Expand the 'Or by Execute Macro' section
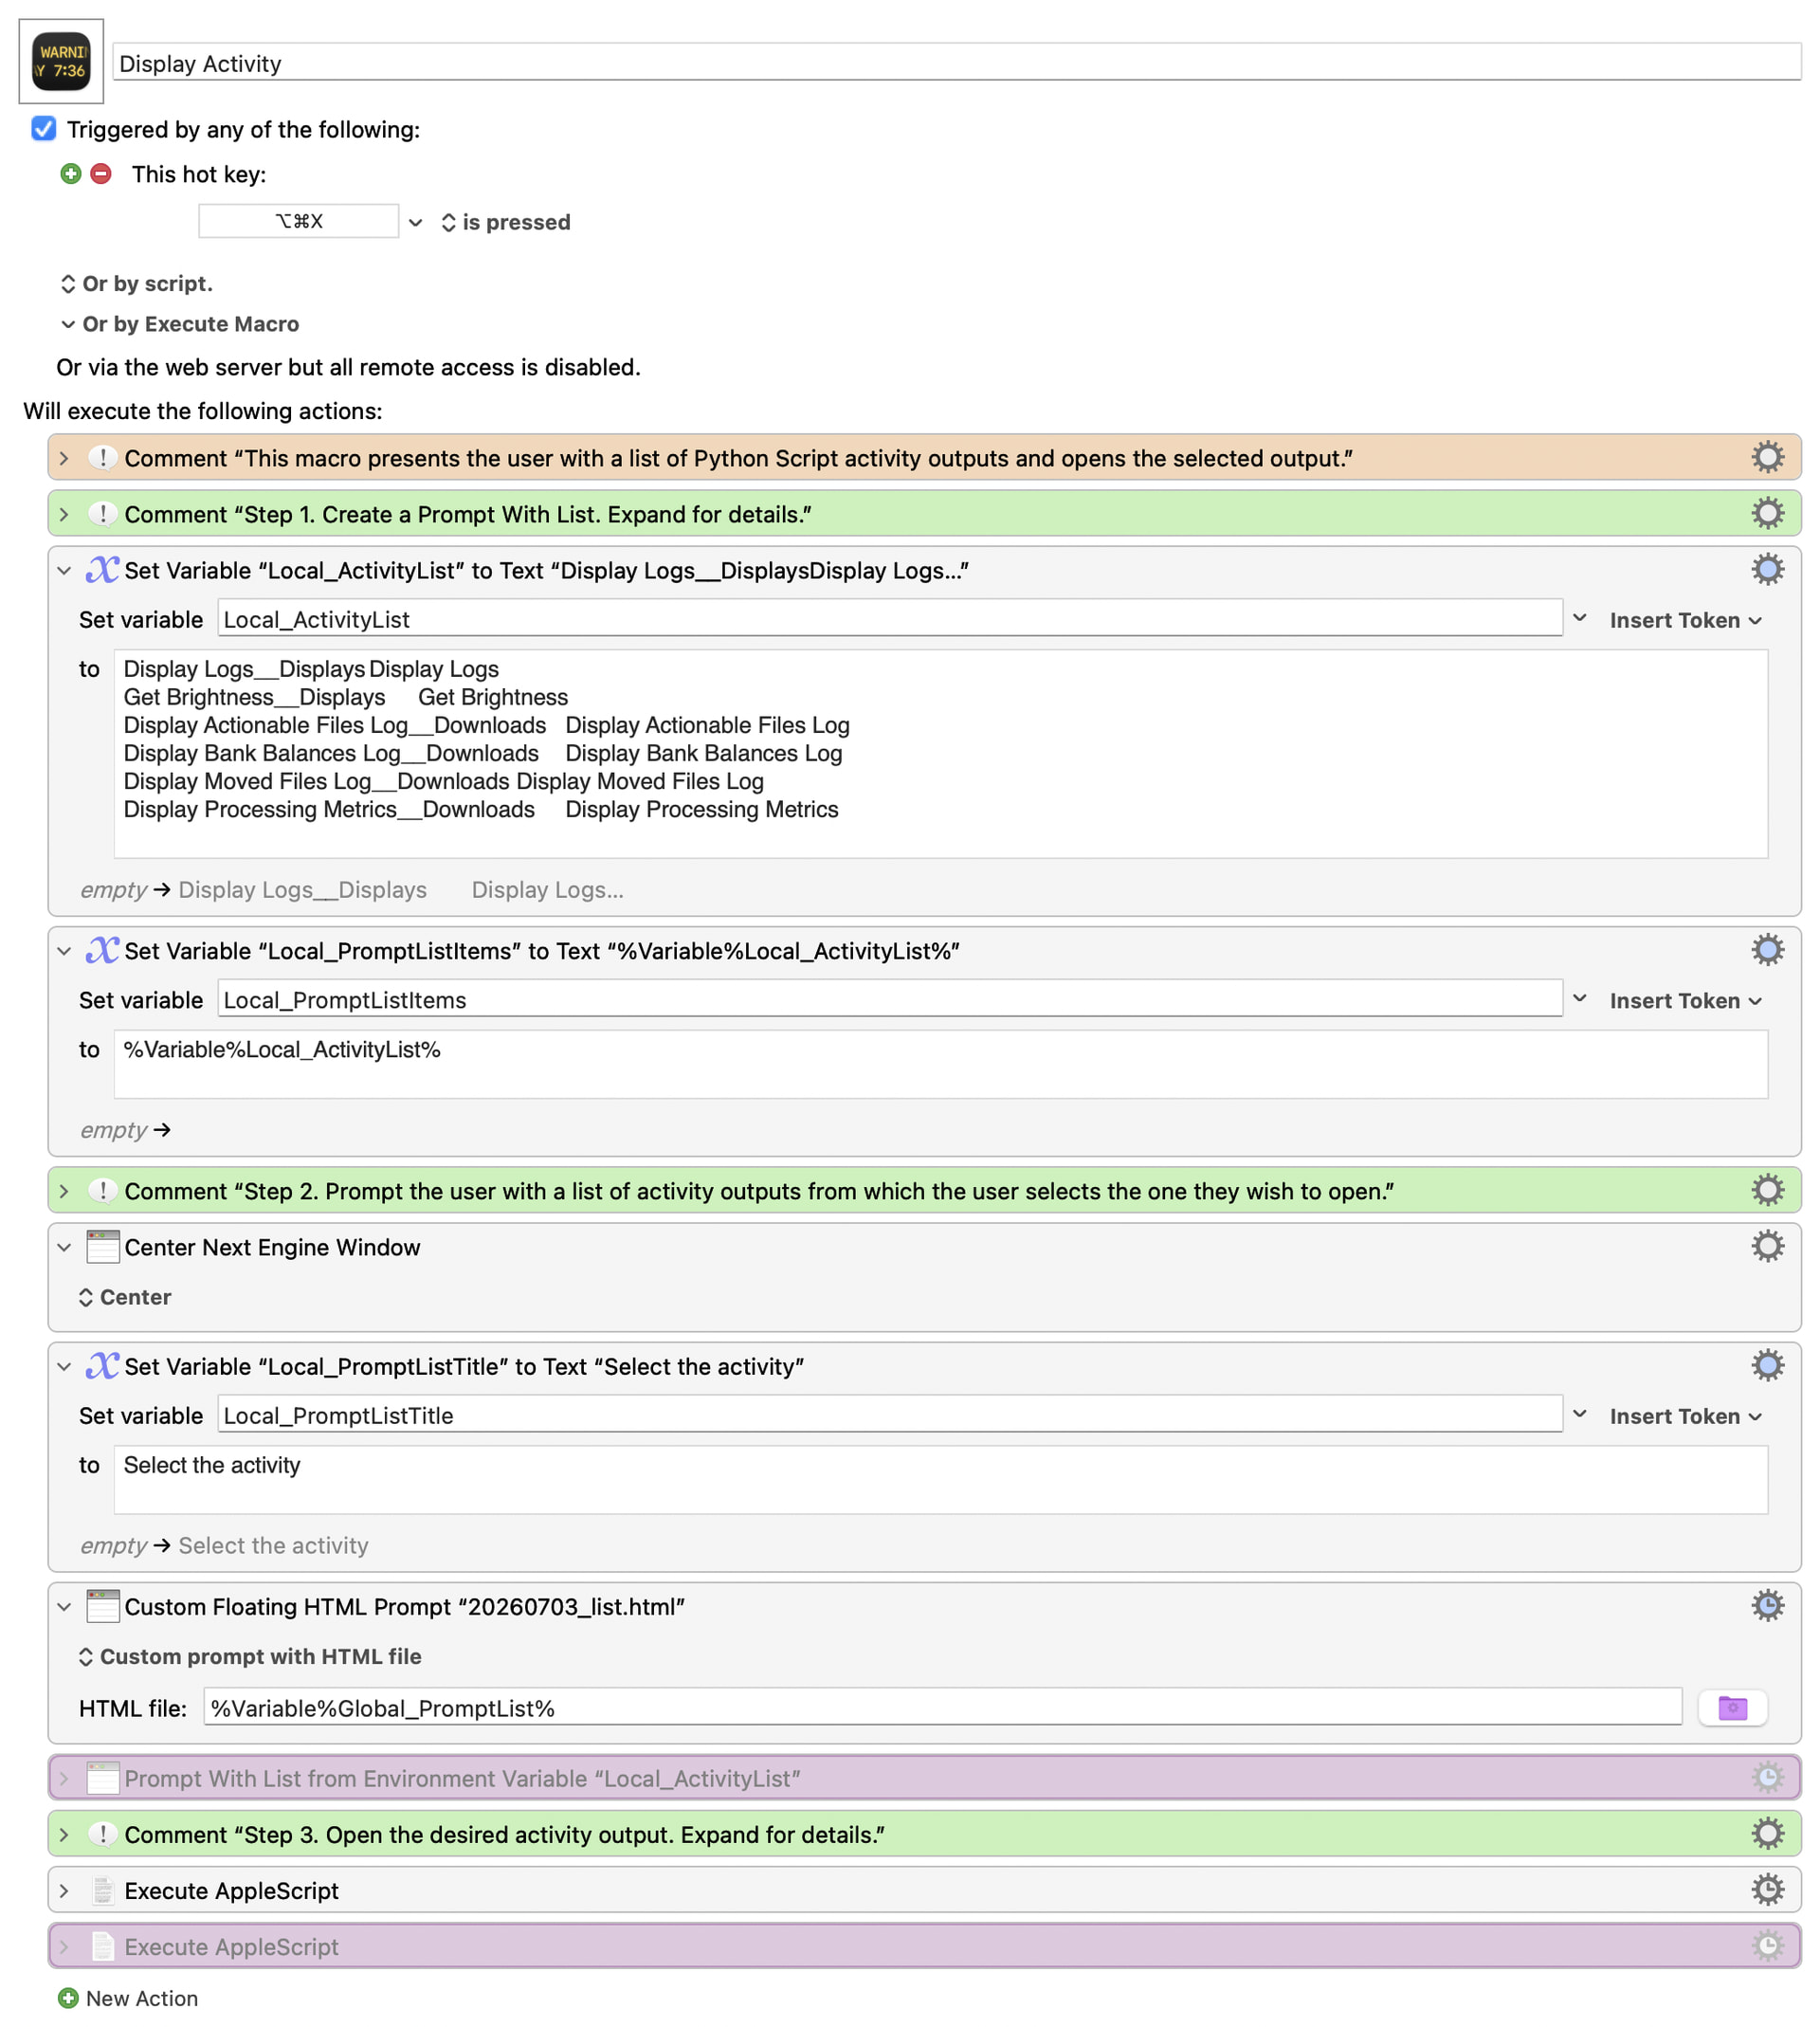 (x=180, y=324)
